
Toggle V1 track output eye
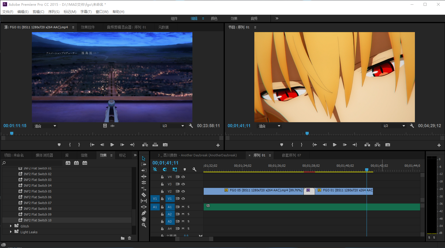[183, 199]
